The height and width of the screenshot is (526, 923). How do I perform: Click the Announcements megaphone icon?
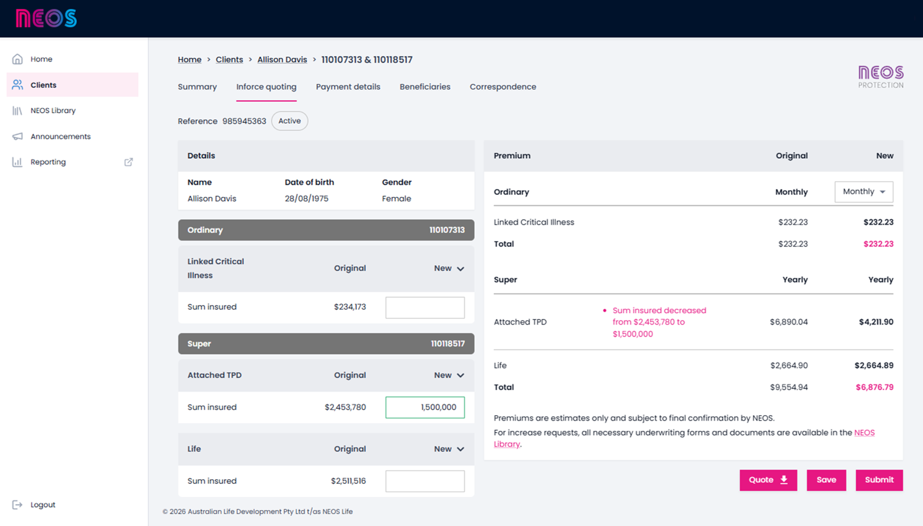coord(18,136)
